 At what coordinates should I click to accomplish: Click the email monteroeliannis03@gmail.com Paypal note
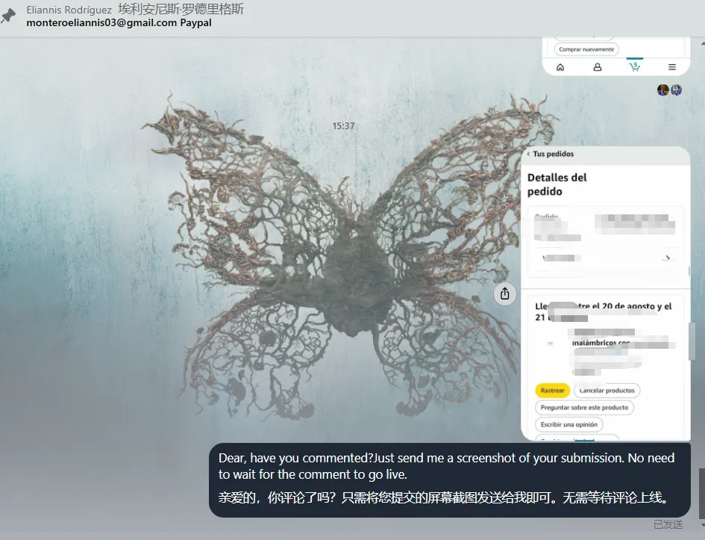coord(119,22)
